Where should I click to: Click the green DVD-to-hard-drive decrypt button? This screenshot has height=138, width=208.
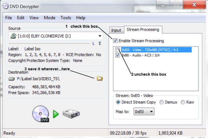tap(56, 114)
